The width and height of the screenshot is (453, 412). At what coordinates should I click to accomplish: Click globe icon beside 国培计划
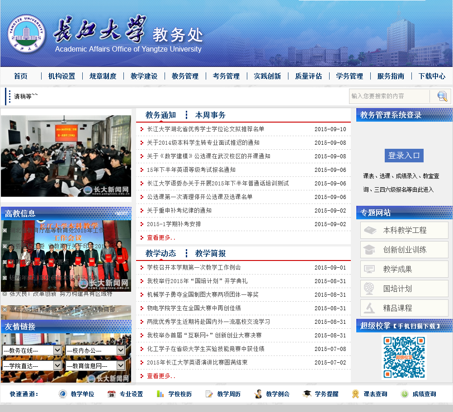point(369,289)
